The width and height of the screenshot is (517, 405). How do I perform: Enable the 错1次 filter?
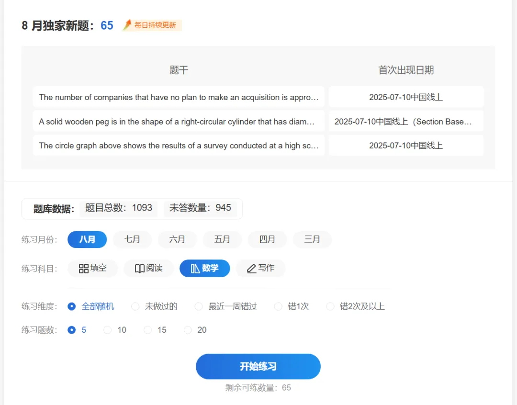pos(278,306)
